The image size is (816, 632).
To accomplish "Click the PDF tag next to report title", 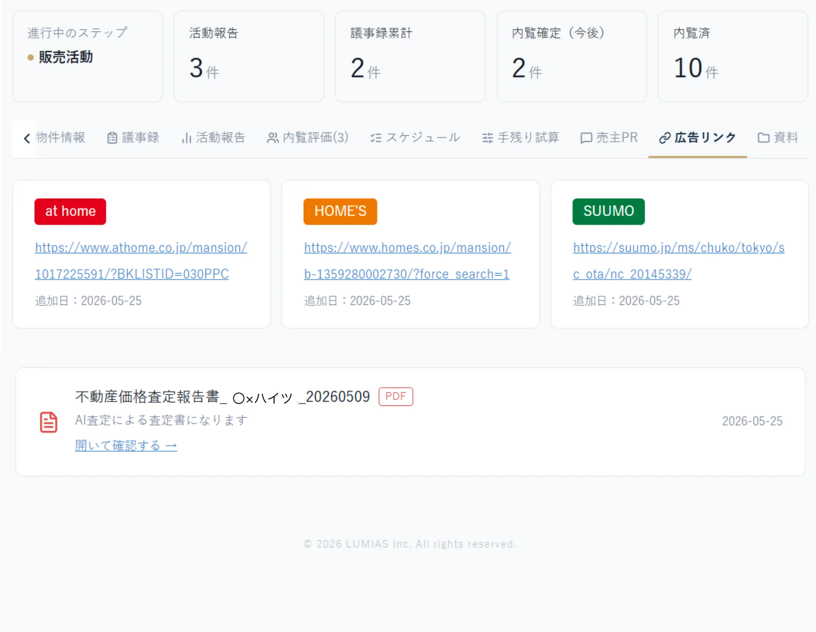I will pyautogui.click(x=396, y=396).
